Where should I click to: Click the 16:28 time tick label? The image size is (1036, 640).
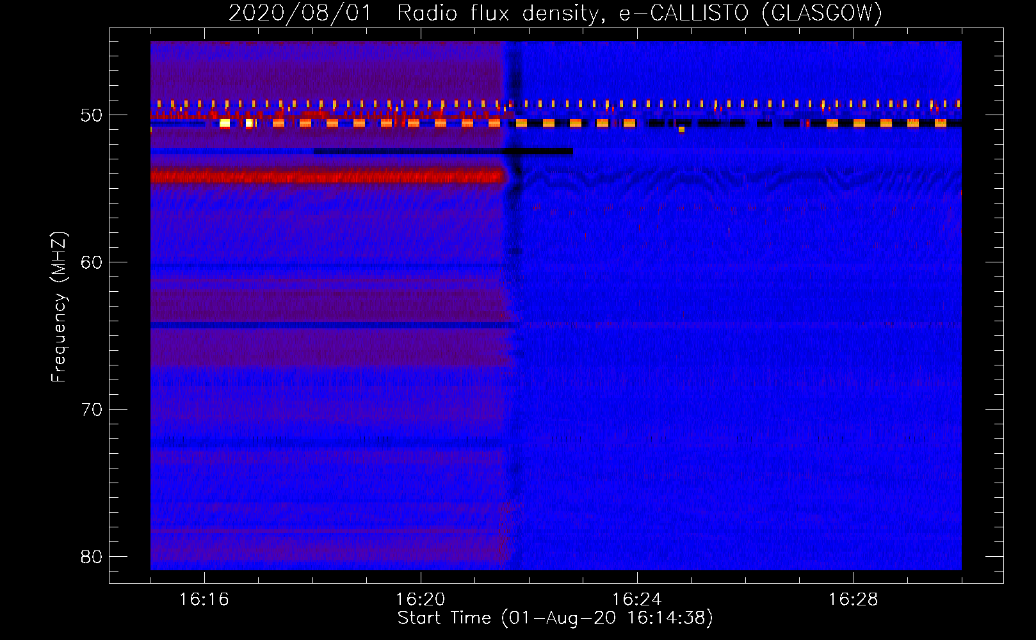853,599
